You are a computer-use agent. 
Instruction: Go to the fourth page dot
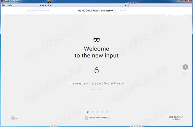click(102, 112)
